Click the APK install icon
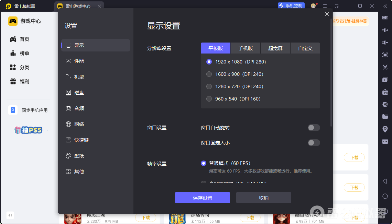Viewport: 392px width, 224px height. coord(385,92)
